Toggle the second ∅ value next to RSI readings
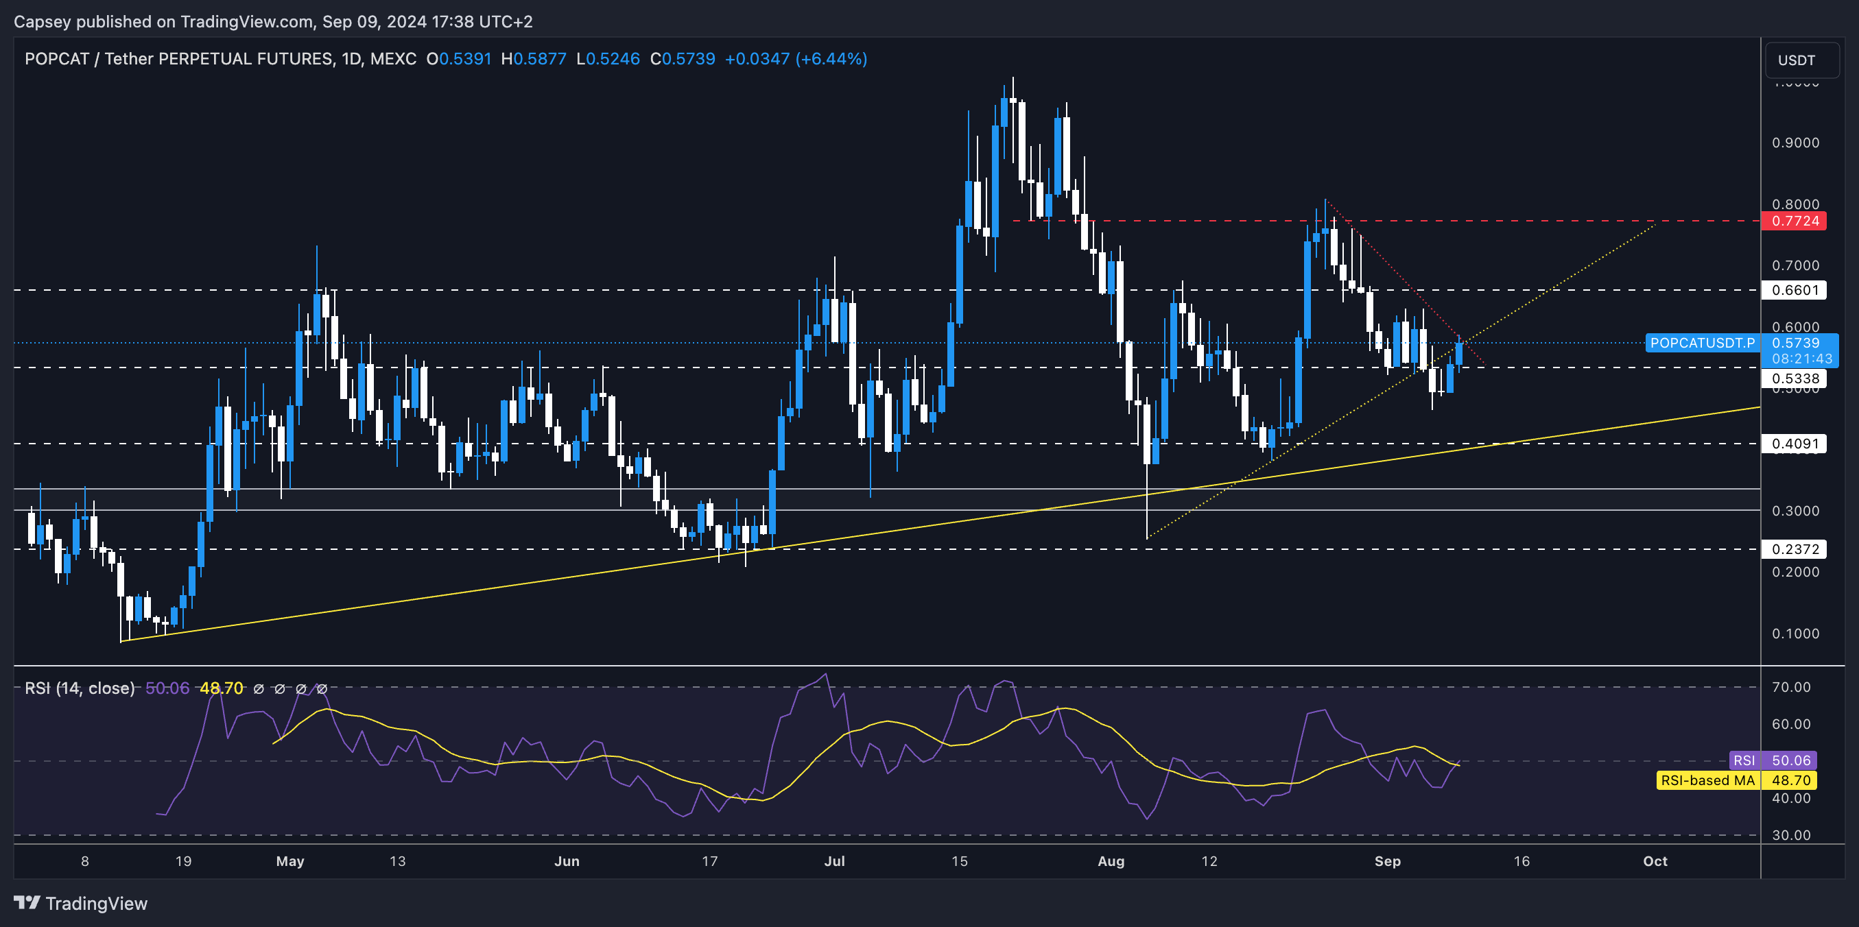Screen dimensions: 1859x927 point(280,688)
